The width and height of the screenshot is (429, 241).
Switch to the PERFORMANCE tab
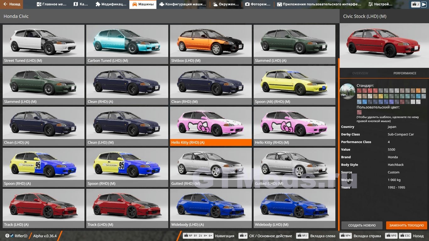click(405, 73)
